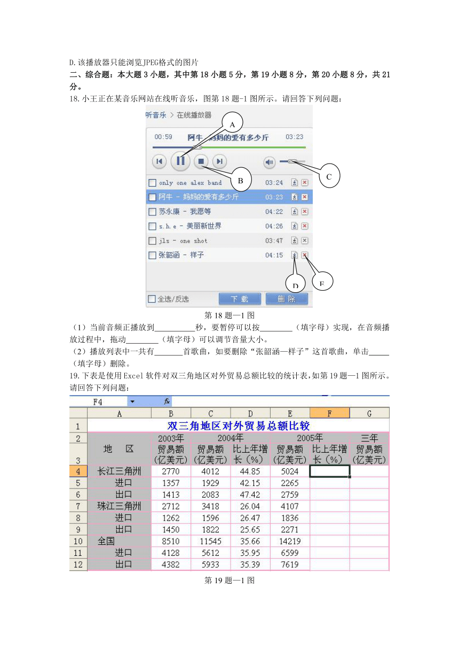Delete icon for jls - one shot
Viewport: 459px width, 650px height.
pos(305,241)
